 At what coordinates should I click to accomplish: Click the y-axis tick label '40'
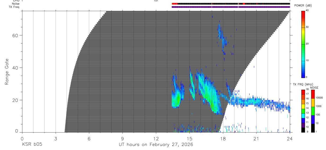point(15,68)
